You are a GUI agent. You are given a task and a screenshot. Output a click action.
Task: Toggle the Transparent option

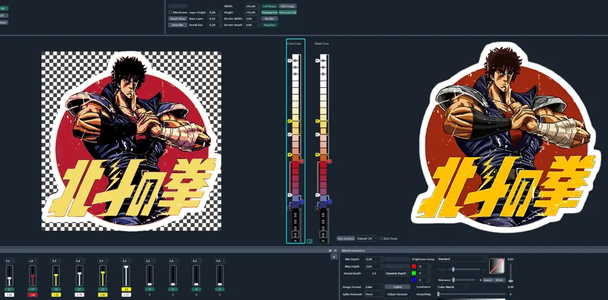point(269,12)
